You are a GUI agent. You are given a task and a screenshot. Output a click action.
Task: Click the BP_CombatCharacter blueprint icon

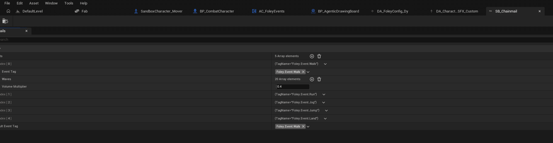(x=195, y=11)
